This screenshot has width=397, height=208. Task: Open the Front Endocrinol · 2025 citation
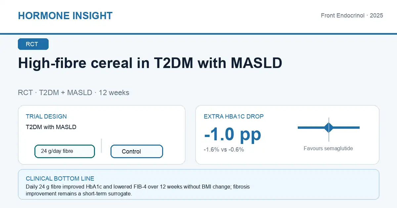coord(352,16)
